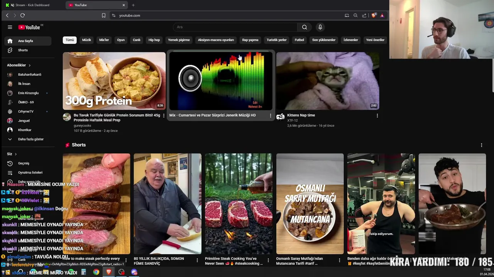Screen dimensions: 494x277
Task: Expand the Siz section chevron
Action: (x=15, y=154)
